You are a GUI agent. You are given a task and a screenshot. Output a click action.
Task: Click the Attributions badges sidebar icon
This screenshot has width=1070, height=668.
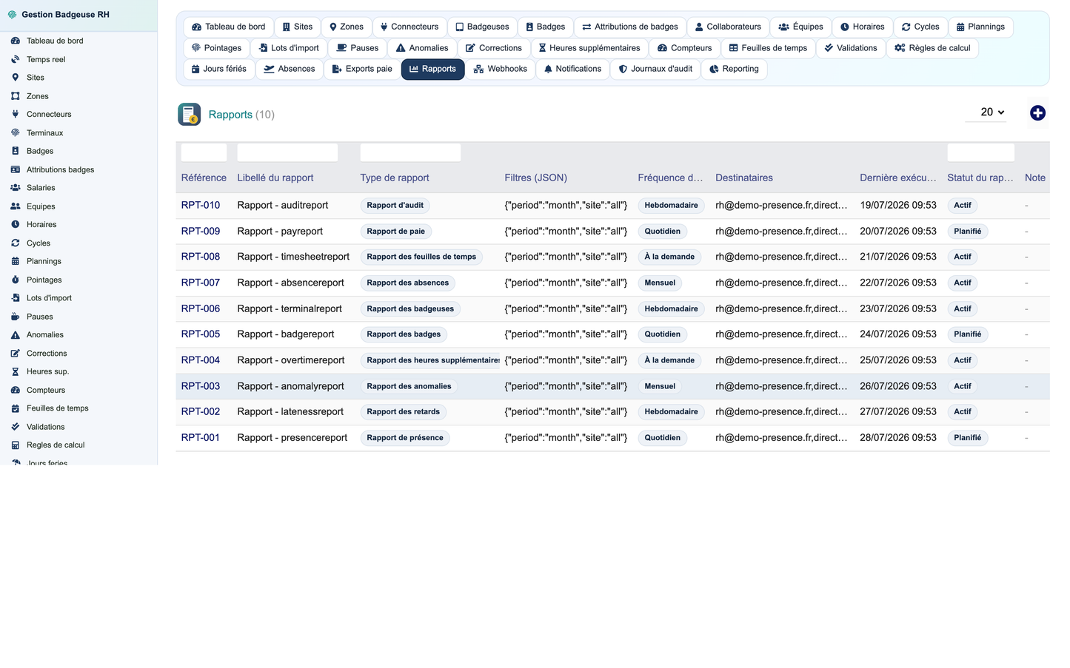(x=15, y=169)
